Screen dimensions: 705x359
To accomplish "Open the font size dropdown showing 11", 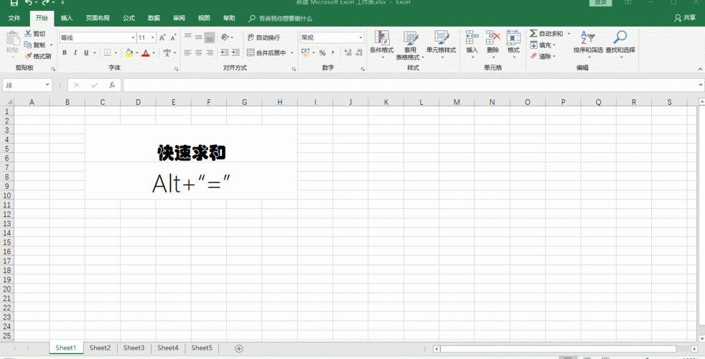I will coord(153,38).
